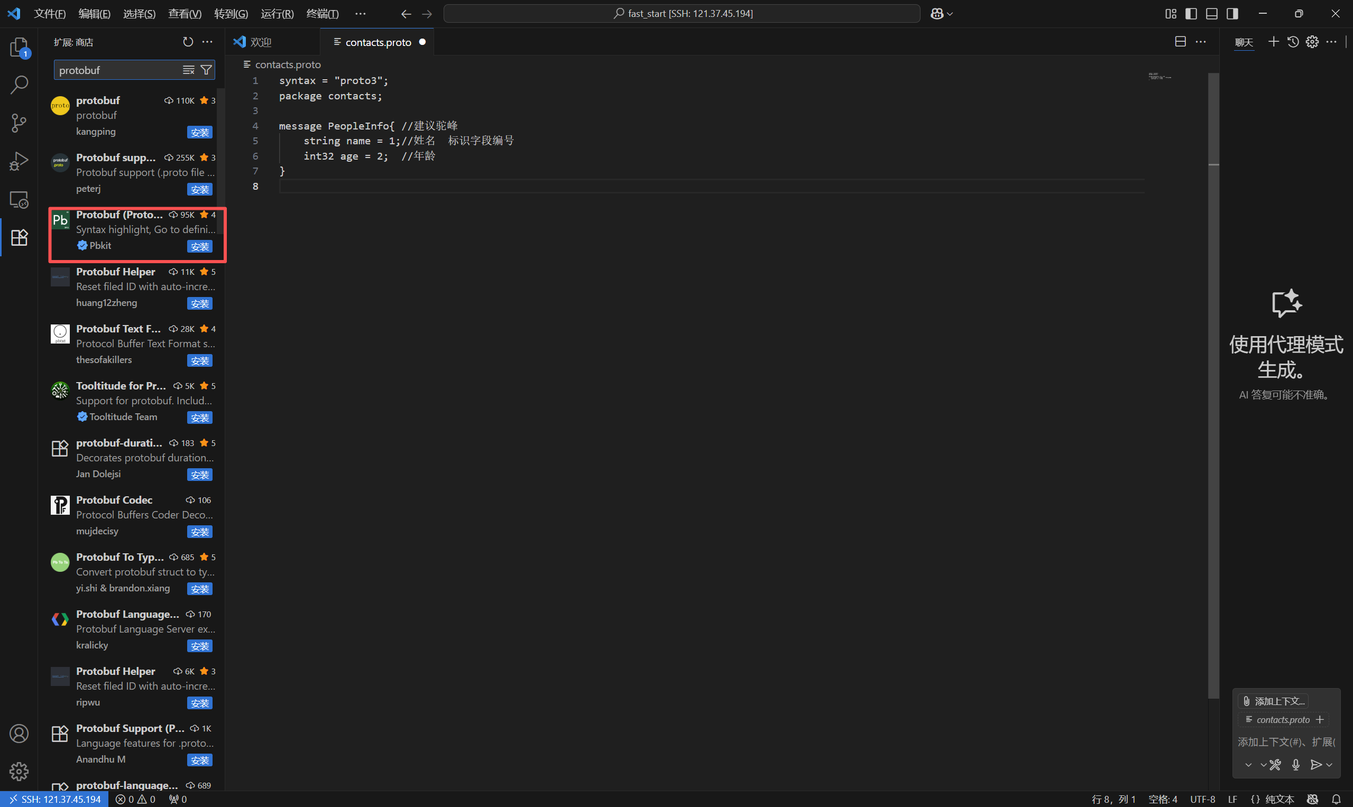Open second chevron dropdown before tools icon
Viewport: 1353px width, 807px height.
(1263, 765)
